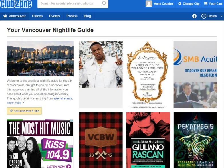This screenshot has height=168, width=224.
Task: Click the shopping cart icon
Action: [205, 3]
